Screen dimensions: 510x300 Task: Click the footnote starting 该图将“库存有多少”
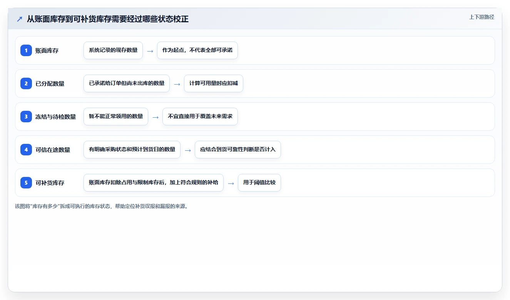click(x=102, y=206)
